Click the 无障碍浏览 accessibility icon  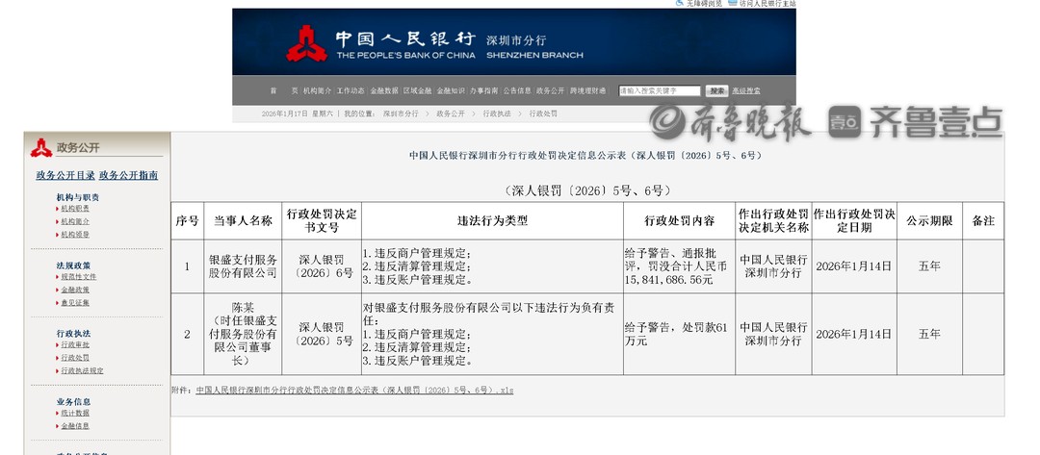[681, 4]
